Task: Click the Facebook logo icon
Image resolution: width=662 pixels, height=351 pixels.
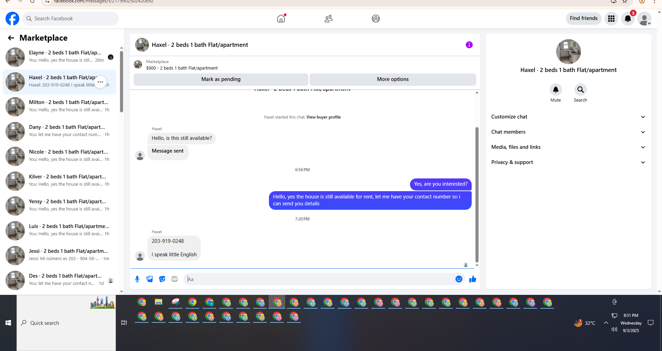Action: click(12, 19)
